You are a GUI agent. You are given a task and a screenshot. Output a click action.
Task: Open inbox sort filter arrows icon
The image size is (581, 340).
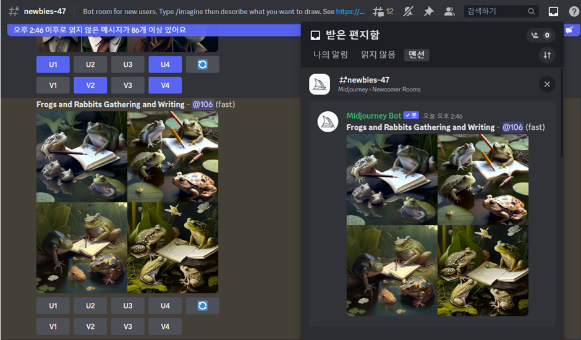(547, 55)
